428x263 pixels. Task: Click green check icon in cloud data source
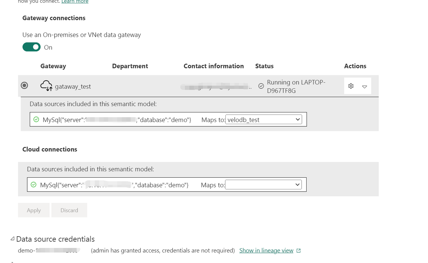pyautogui.click(x=33, y=185)
